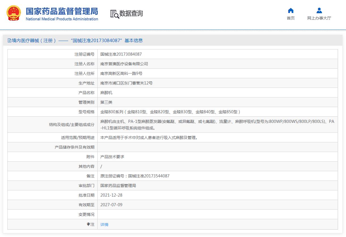The height and width of the screenshot is (237, 346).
Task: Open the 产品技术要求 attachment
Action: click(112, 157)
